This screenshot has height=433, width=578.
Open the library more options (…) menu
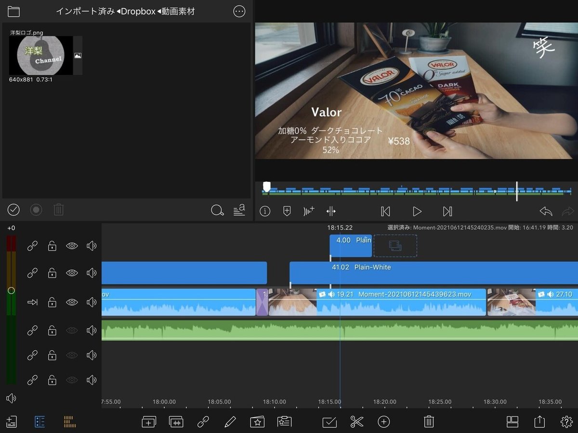(239, 12)
